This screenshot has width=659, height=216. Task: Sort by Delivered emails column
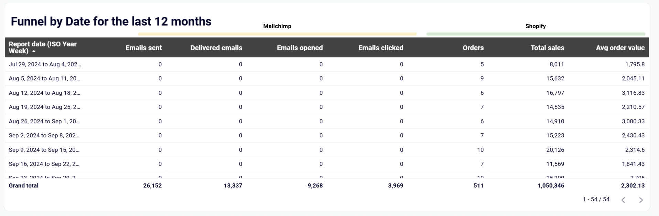[216, 48]
